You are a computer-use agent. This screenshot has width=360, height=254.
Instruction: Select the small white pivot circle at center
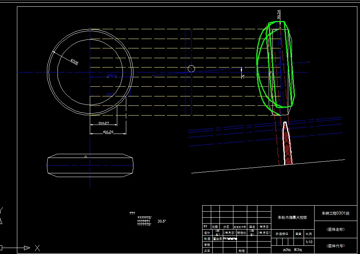pos(191,69)
